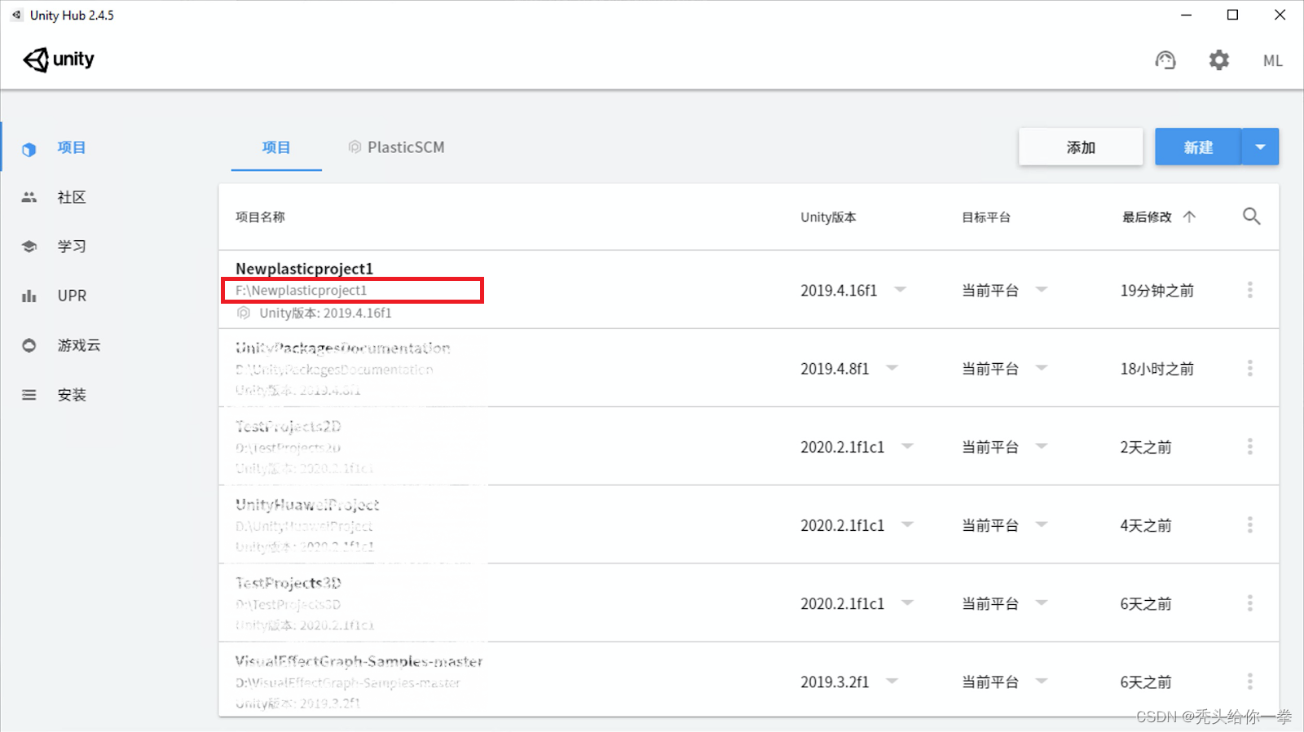Open platform dropdown for UnityHuaweiProject
This screenshot has width=1304, height=732.
1042,524
